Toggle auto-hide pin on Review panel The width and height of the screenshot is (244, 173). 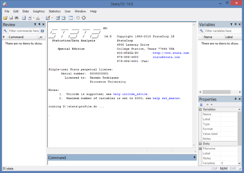tap(39, 24)
